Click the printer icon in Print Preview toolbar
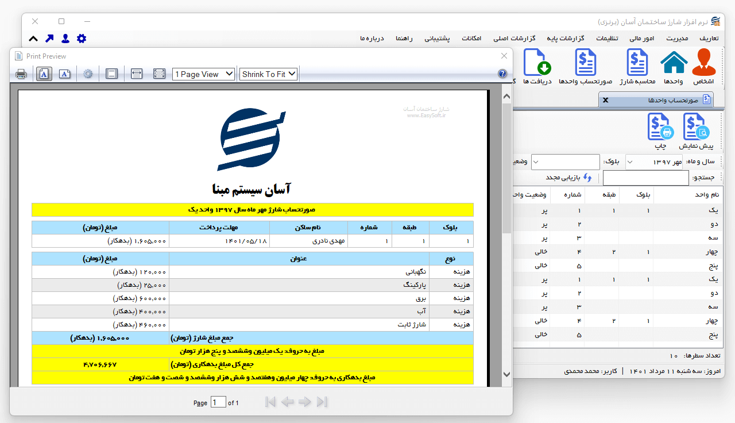 21,74
